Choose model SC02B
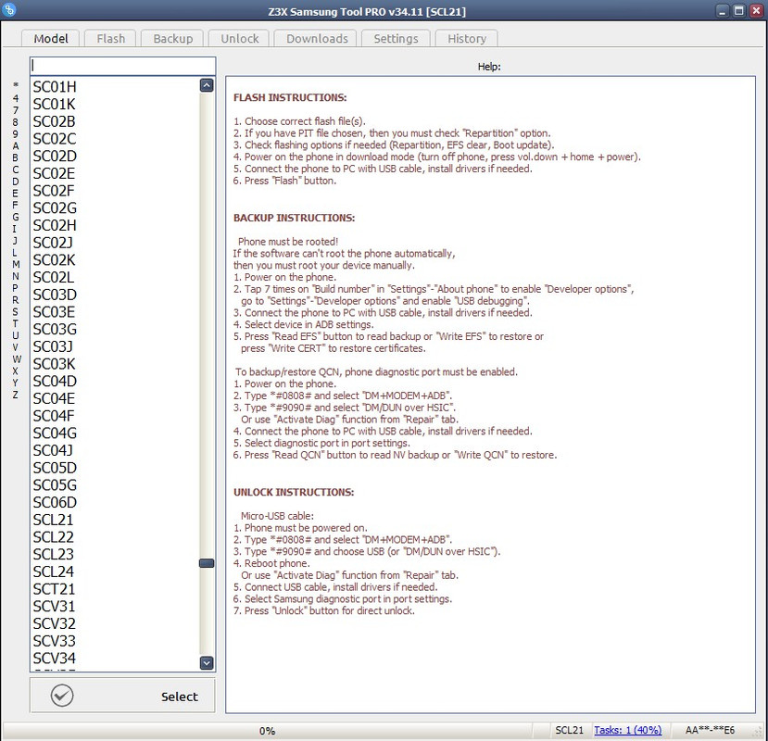The image size is (768, 741). [x=115, y=121]
